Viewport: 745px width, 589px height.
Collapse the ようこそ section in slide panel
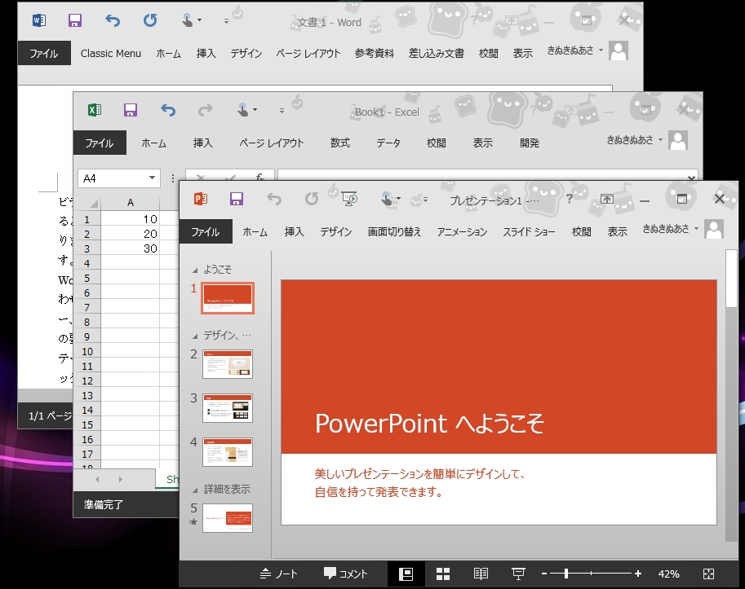pos(195,270)
